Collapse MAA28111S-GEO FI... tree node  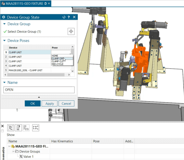tap(9, 146)
